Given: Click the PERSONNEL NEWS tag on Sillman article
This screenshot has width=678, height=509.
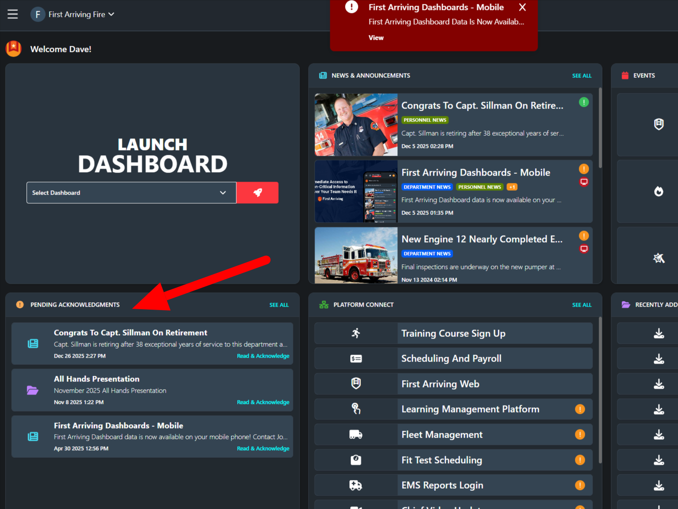Looking at the screenshot, I should pyautogui.click(x=425, y=120).
